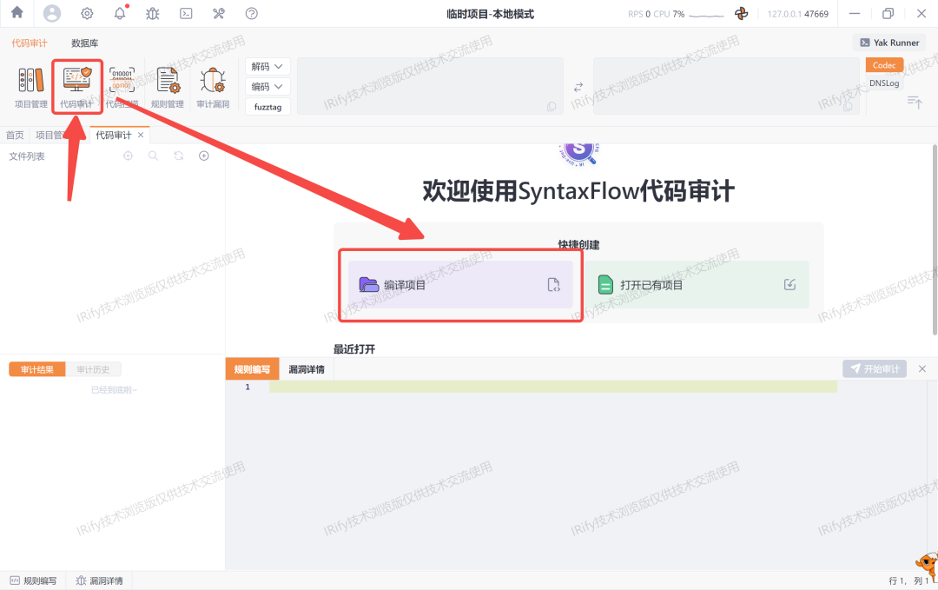Click the search icon in 文件列表
Viewport: 938px width, 590px height.
coord(153,156)
